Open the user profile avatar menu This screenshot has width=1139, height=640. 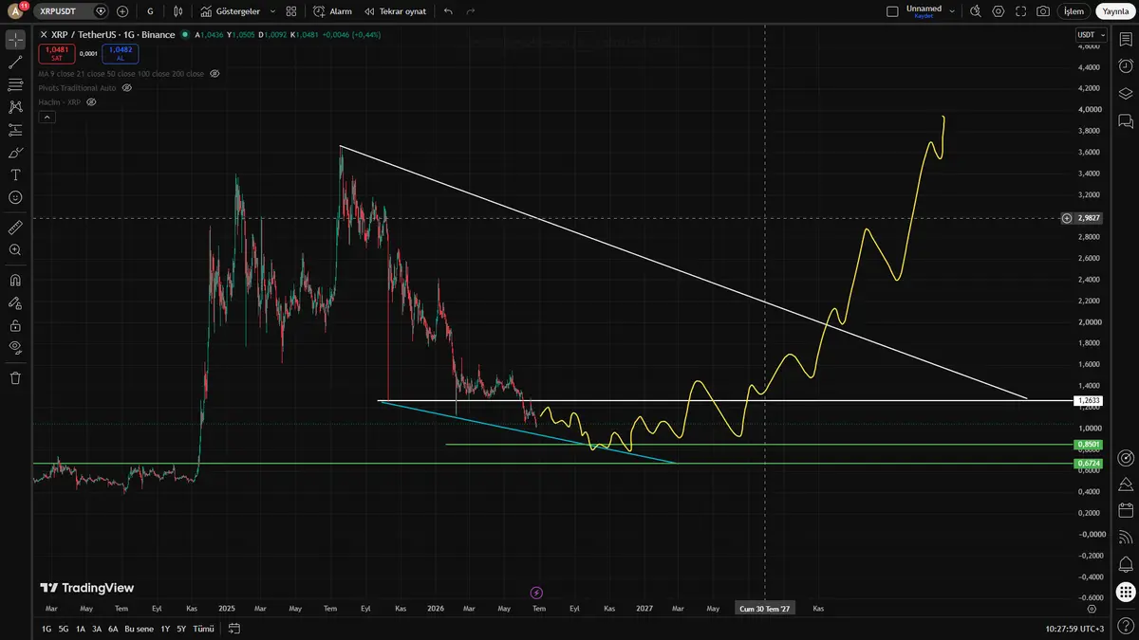[x=15, y=11]
